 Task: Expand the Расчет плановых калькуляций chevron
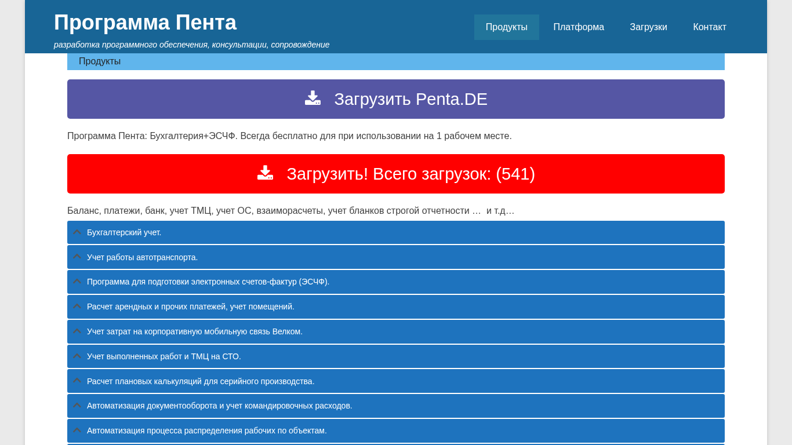point(77,381)
